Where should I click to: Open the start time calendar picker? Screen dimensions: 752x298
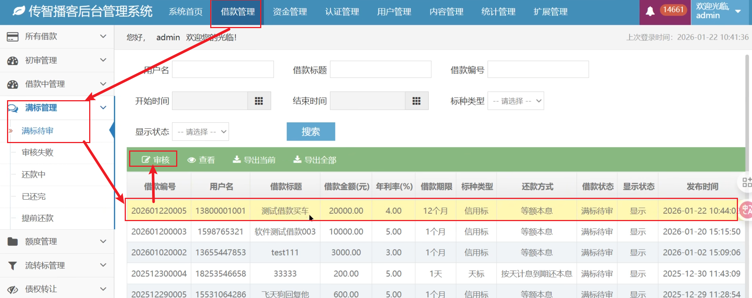(259, 101)
